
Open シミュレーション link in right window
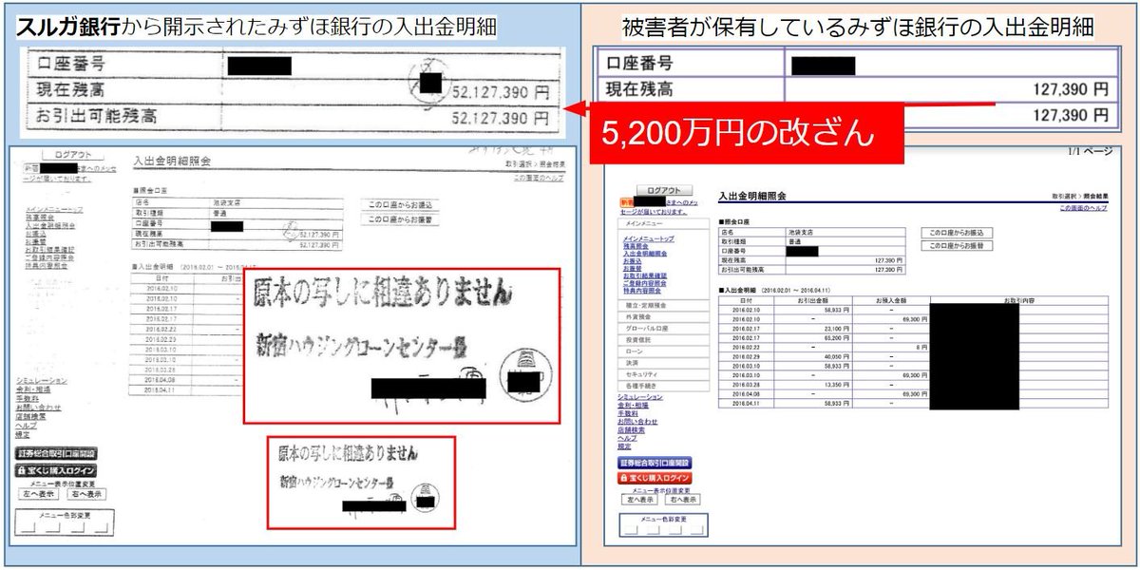[x=641, y=397]
